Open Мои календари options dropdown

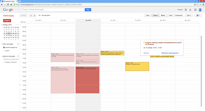click(x=18, y=44)
